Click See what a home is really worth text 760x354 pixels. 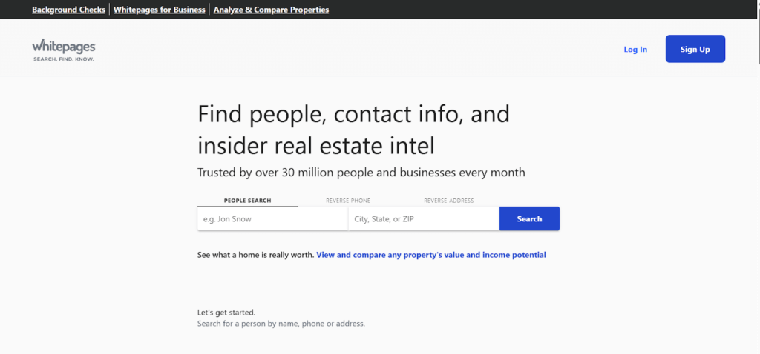pos(256,255)
